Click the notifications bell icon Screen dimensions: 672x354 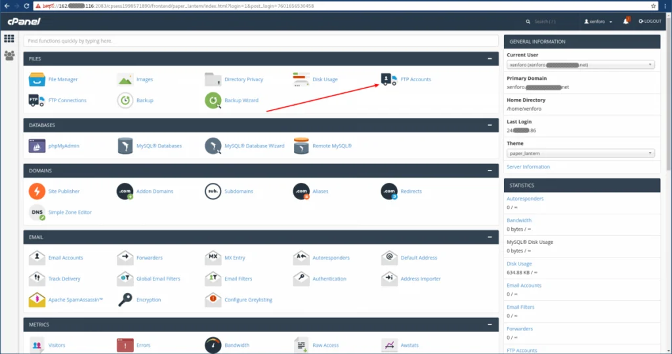tap(625, 21)
